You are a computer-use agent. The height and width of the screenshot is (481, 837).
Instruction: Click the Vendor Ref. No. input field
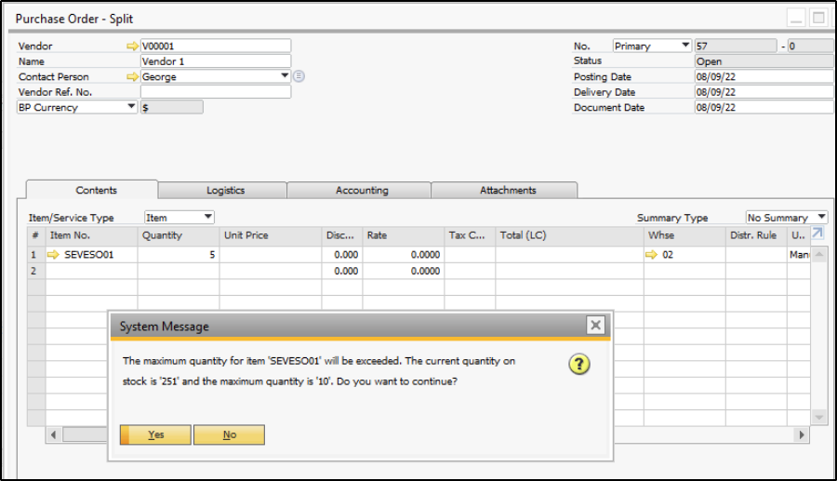[x=216, y=92]
